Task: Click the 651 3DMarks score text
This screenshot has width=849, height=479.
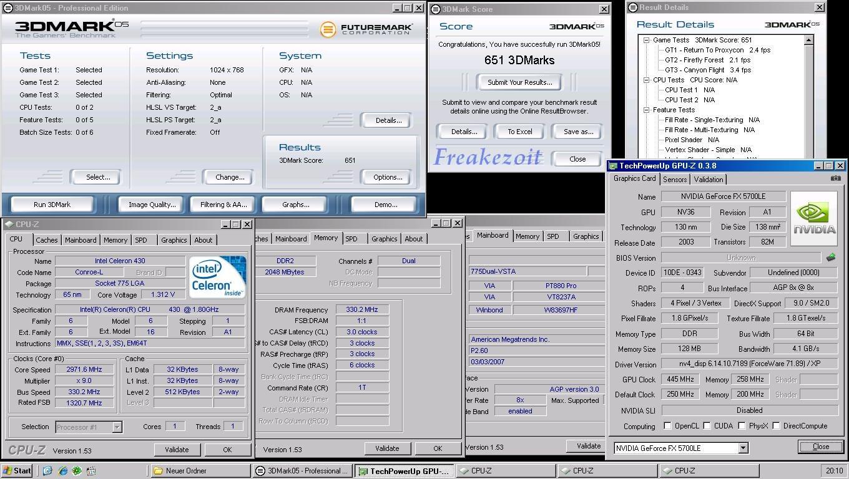Action: coord(519,60)
